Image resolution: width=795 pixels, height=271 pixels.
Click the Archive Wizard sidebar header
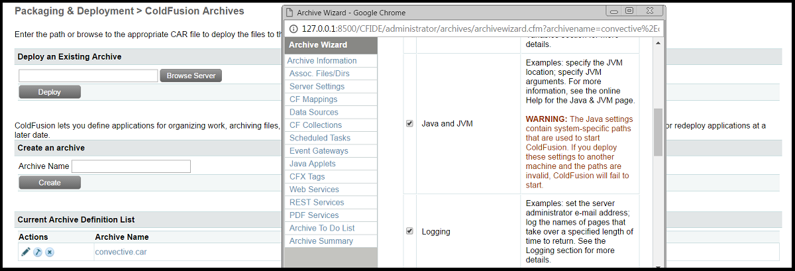point(331,45)
